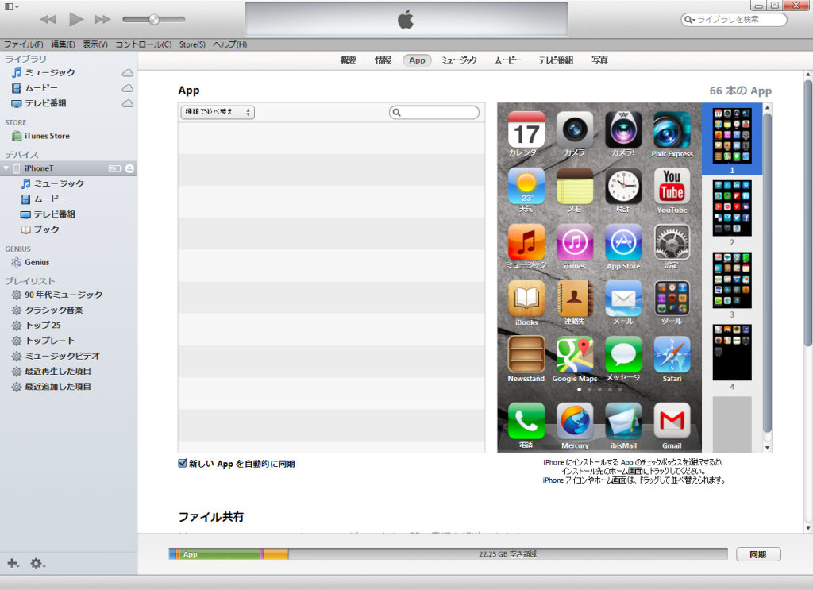Open the Calendar app icon

click(526, 129)
